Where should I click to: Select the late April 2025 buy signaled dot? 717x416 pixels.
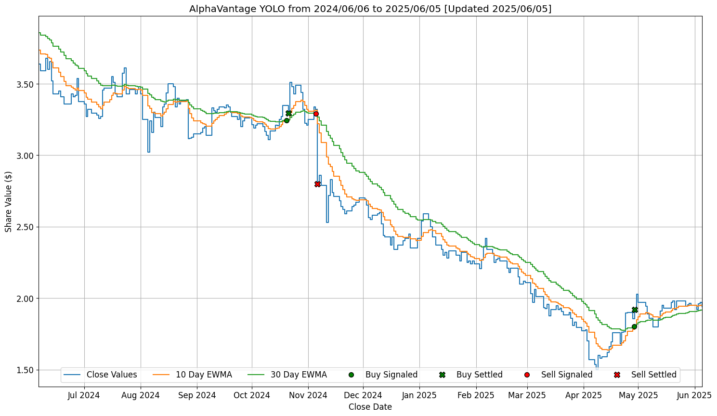[x=634, y=326]
